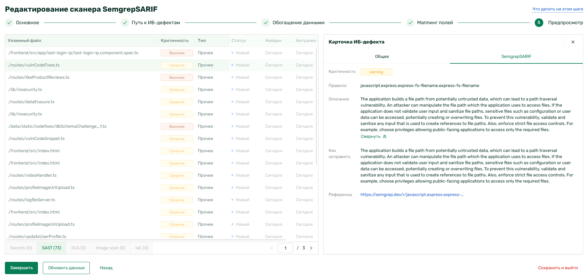Click the Маппинг полей checkmark icon
The image size is (588, 279).
click(410, 23)
